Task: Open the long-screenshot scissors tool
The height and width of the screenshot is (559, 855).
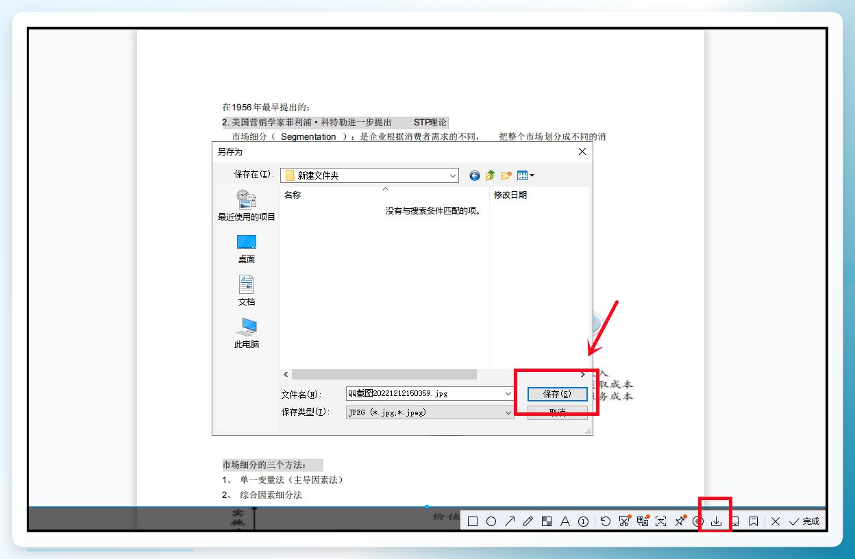Action: [x=624, y=521]
